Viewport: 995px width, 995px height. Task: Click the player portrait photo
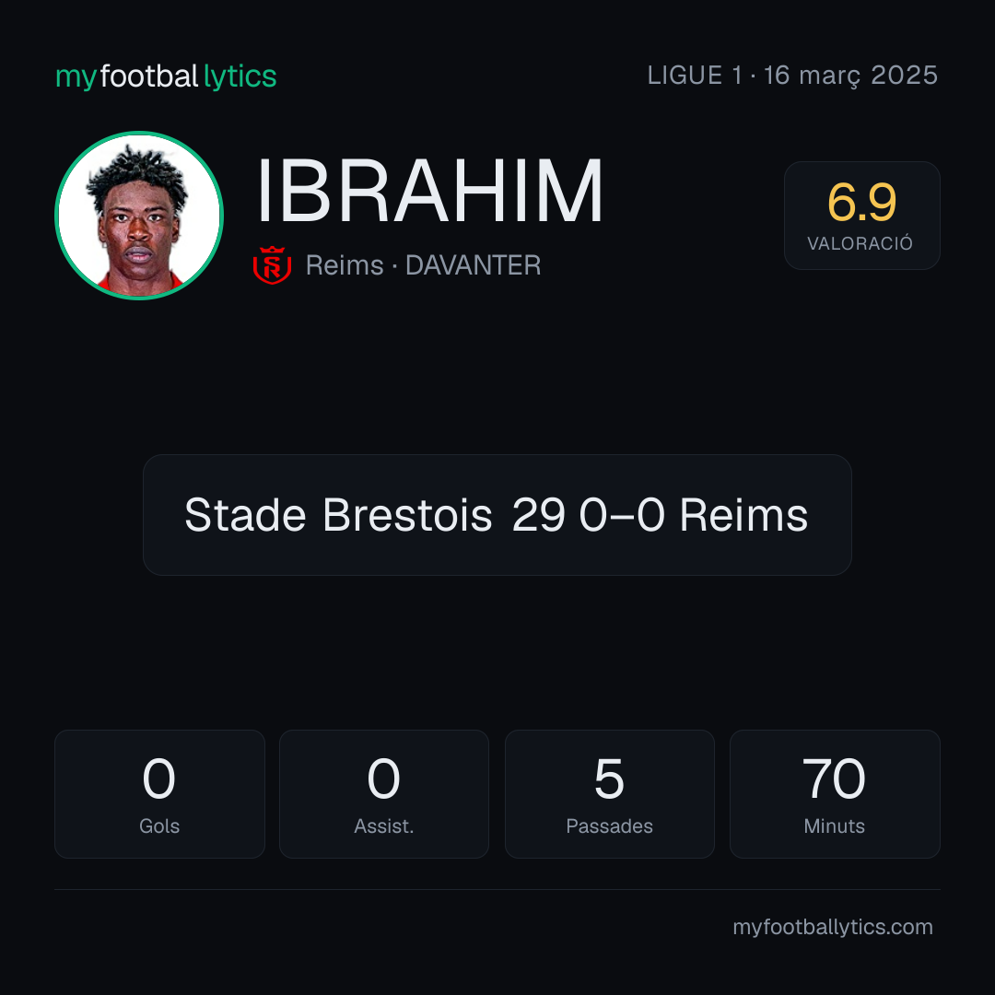point(139,215)
